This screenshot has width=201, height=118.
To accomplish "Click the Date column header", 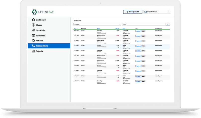I will click(75, 29).
